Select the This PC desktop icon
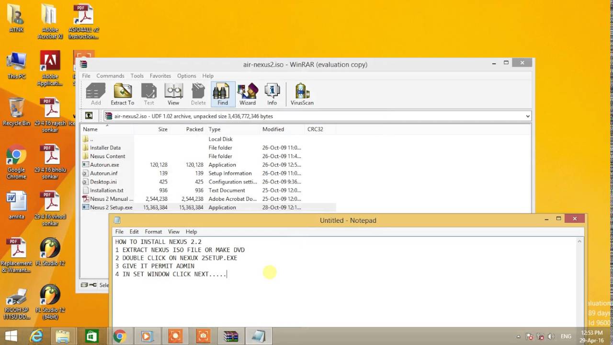This screenshot has height=345, width=613. (x=16, y=66)
